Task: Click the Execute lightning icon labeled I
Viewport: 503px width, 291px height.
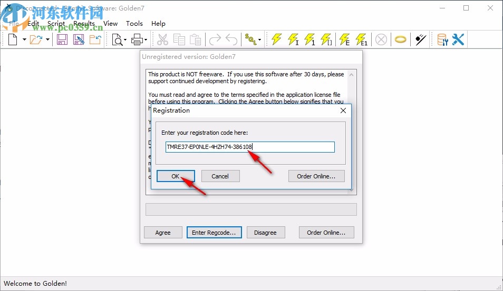Action: tap(293, 39)
